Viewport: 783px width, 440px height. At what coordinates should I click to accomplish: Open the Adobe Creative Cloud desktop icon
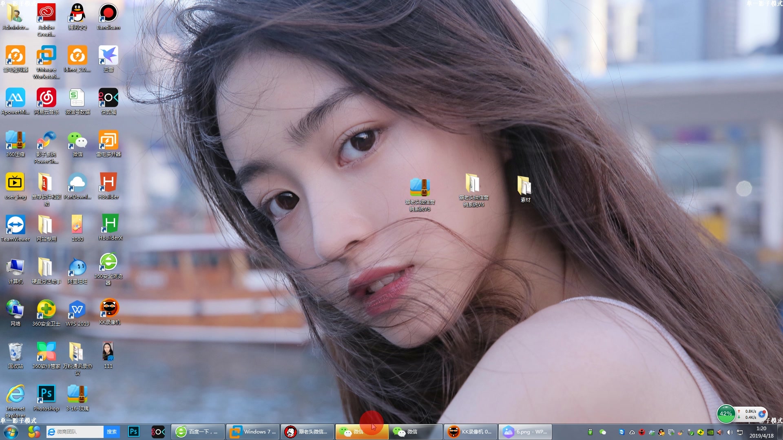[x=46, y=20]
